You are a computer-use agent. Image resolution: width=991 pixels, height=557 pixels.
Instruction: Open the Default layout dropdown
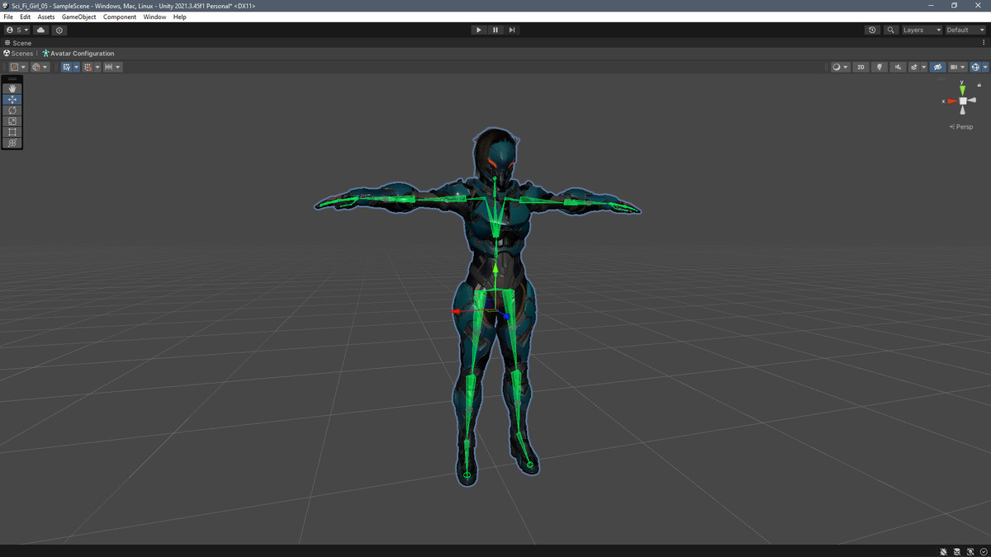[x=965, y=30]
